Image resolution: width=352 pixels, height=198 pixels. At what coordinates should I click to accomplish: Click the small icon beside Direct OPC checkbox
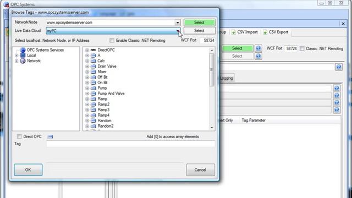point(50,137)
